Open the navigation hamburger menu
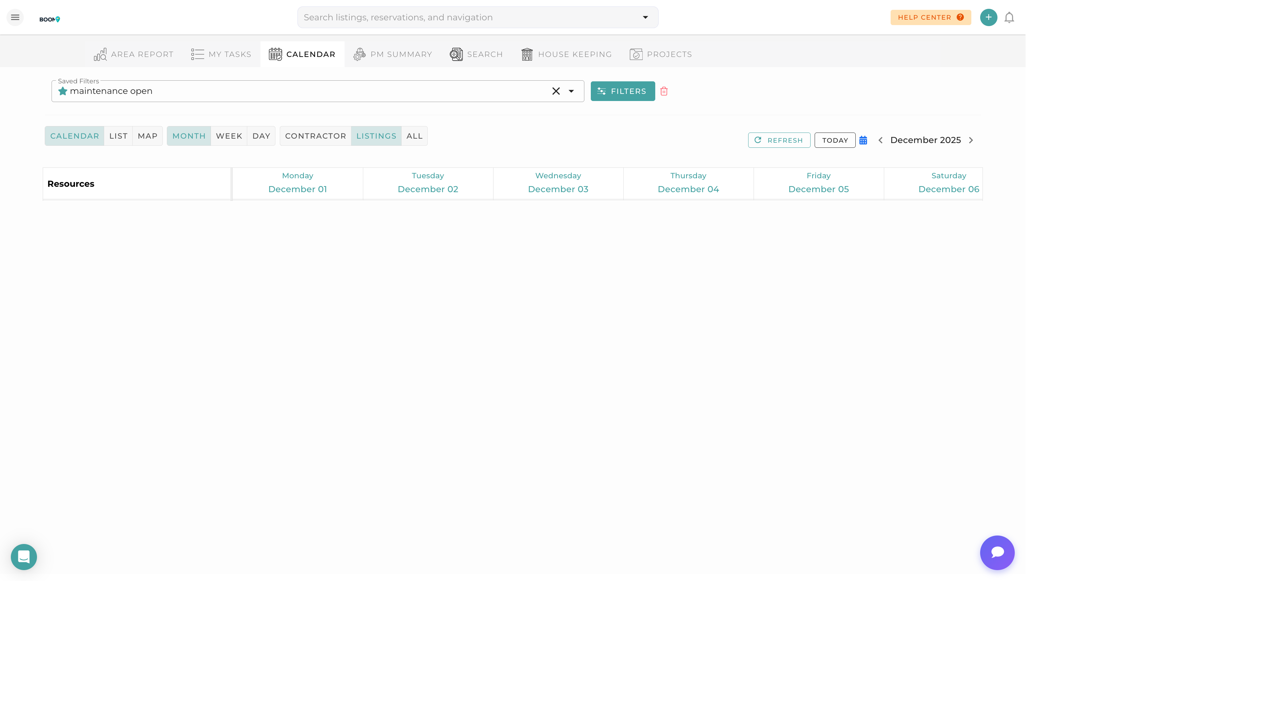The image size is (1282, 726). (x=15, y=17)
